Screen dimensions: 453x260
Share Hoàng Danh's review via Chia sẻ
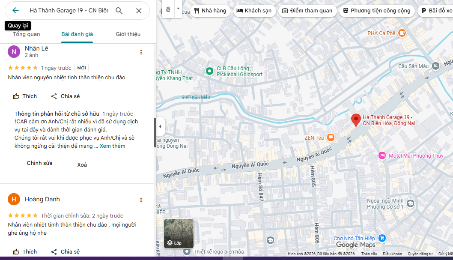(65, 251)
